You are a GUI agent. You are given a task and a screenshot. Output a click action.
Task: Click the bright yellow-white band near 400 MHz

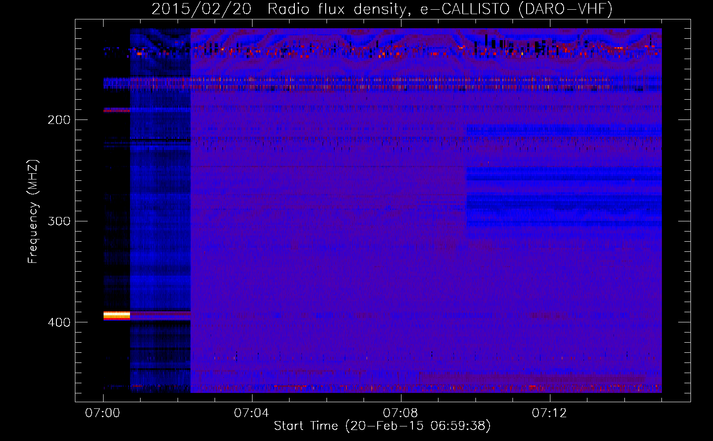(117, 315)
